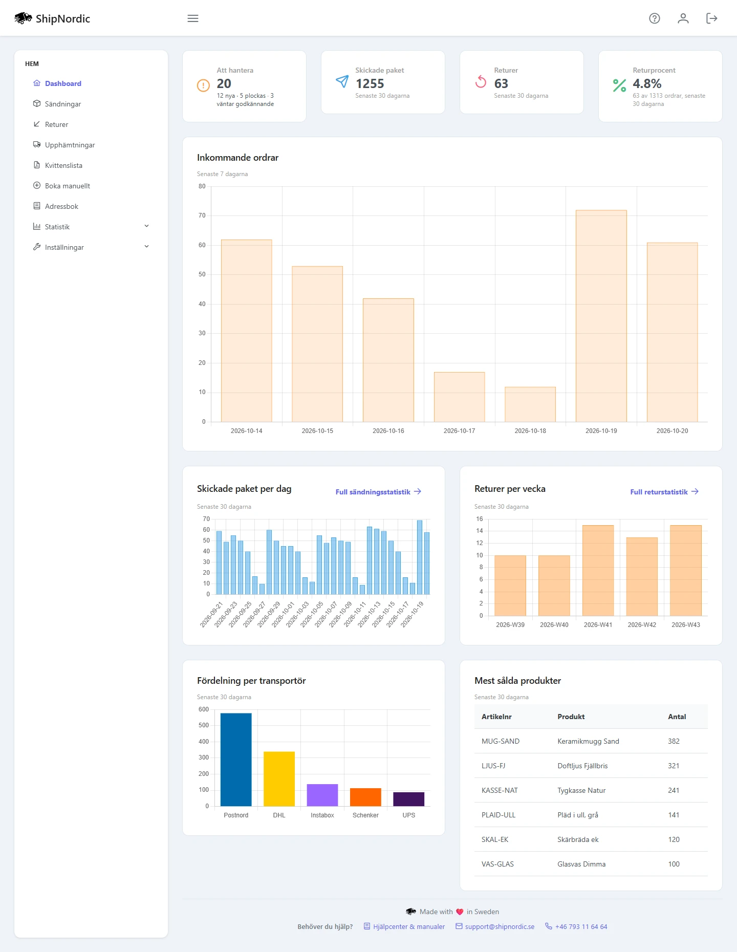Image resolution: width=737 pixels, height=952 pixels.
Task: Open Full sändningsstatistik link
Action: coord(378,492)
